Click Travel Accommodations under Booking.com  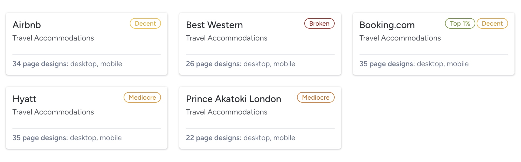point(400,38)
